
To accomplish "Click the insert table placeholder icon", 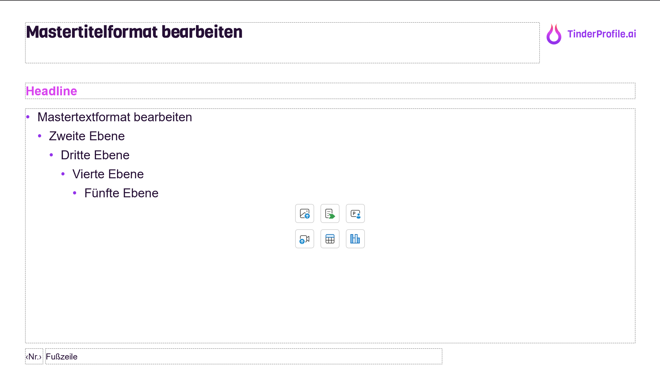I will tap(330, 239).
